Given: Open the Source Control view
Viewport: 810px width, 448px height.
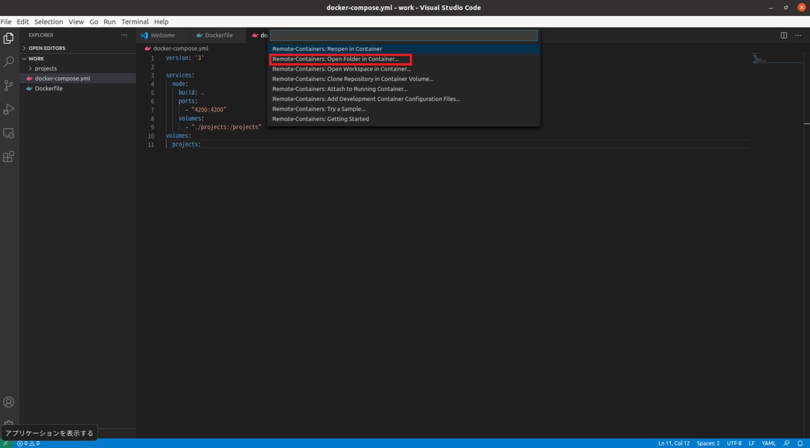Looking at the screenshot, I should (8, 85).
